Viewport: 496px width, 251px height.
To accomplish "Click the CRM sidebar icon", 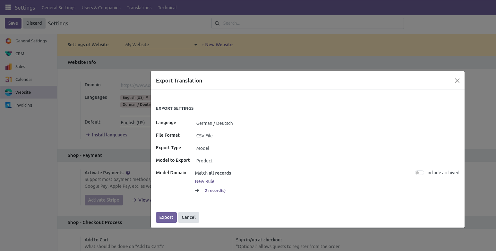I will [x=9, y=54].
